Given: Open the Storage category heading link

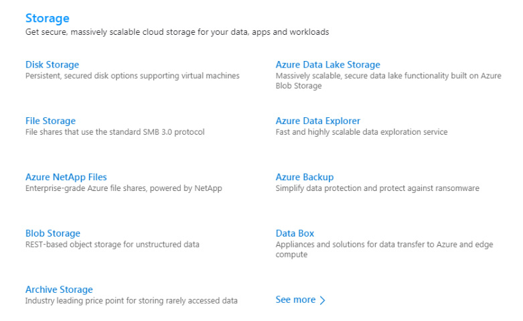Looking at the screenshot, I should 48,18.
